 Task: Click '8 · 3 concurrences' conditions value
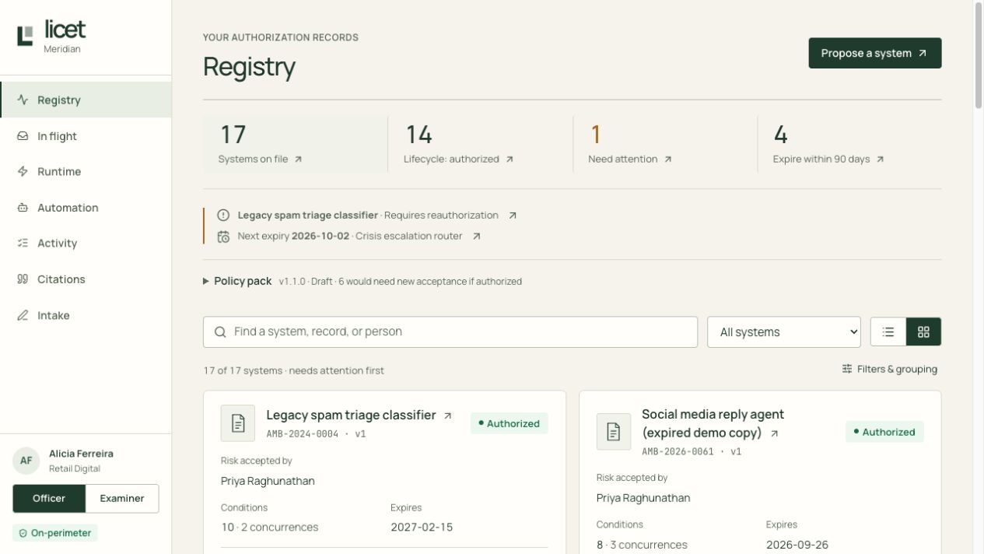642,545
